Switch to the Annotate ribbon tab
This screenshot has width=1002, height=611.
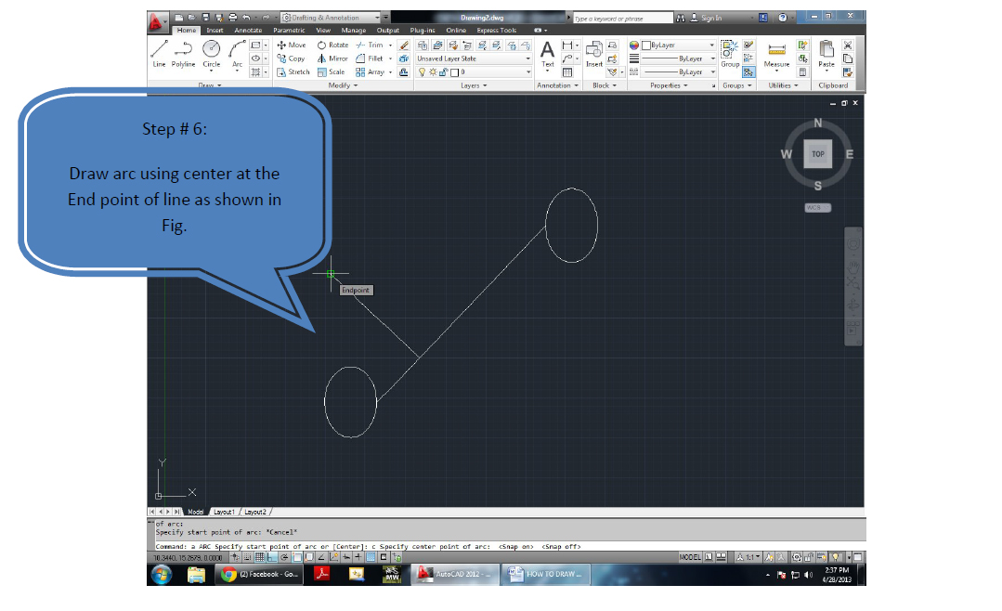coord(247,30)
